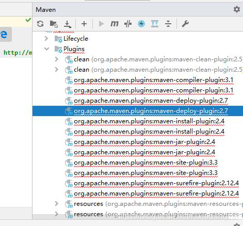Expand the second clean plugin chevron

click(x=56, y=70)
